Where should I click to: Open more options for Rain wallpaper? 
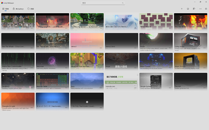tap(101, 88)
